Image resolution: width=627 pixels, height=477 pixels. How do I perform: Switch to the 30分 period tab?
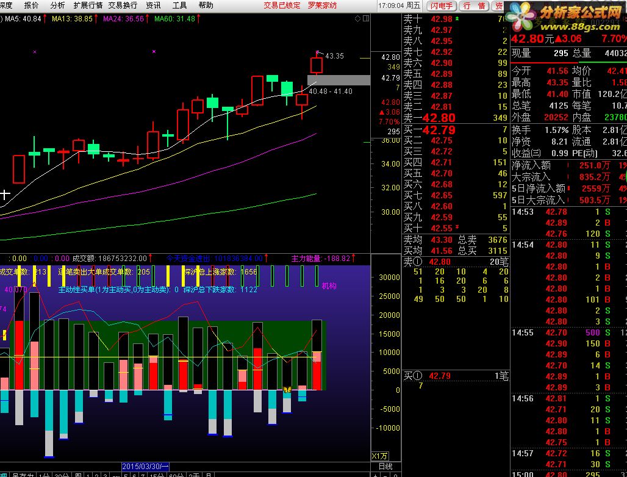click(62, 475)
